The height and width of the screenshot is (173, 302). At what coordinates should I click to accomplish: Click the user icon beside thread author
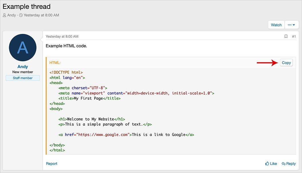point(4,15)
